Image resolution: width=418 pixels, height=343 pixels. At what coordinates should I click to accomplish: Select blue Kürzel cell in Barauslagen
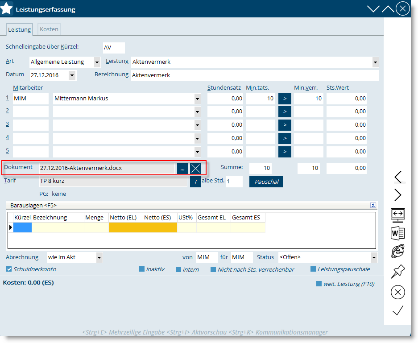tap(22, 227)
